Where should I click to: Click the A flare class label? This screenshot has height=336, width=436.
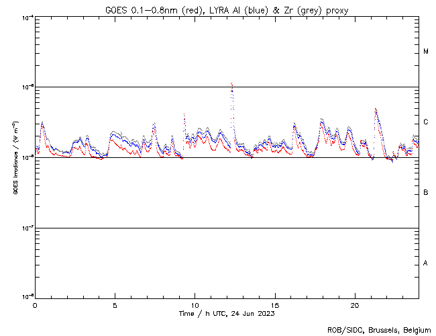click(x=426, y=263)
